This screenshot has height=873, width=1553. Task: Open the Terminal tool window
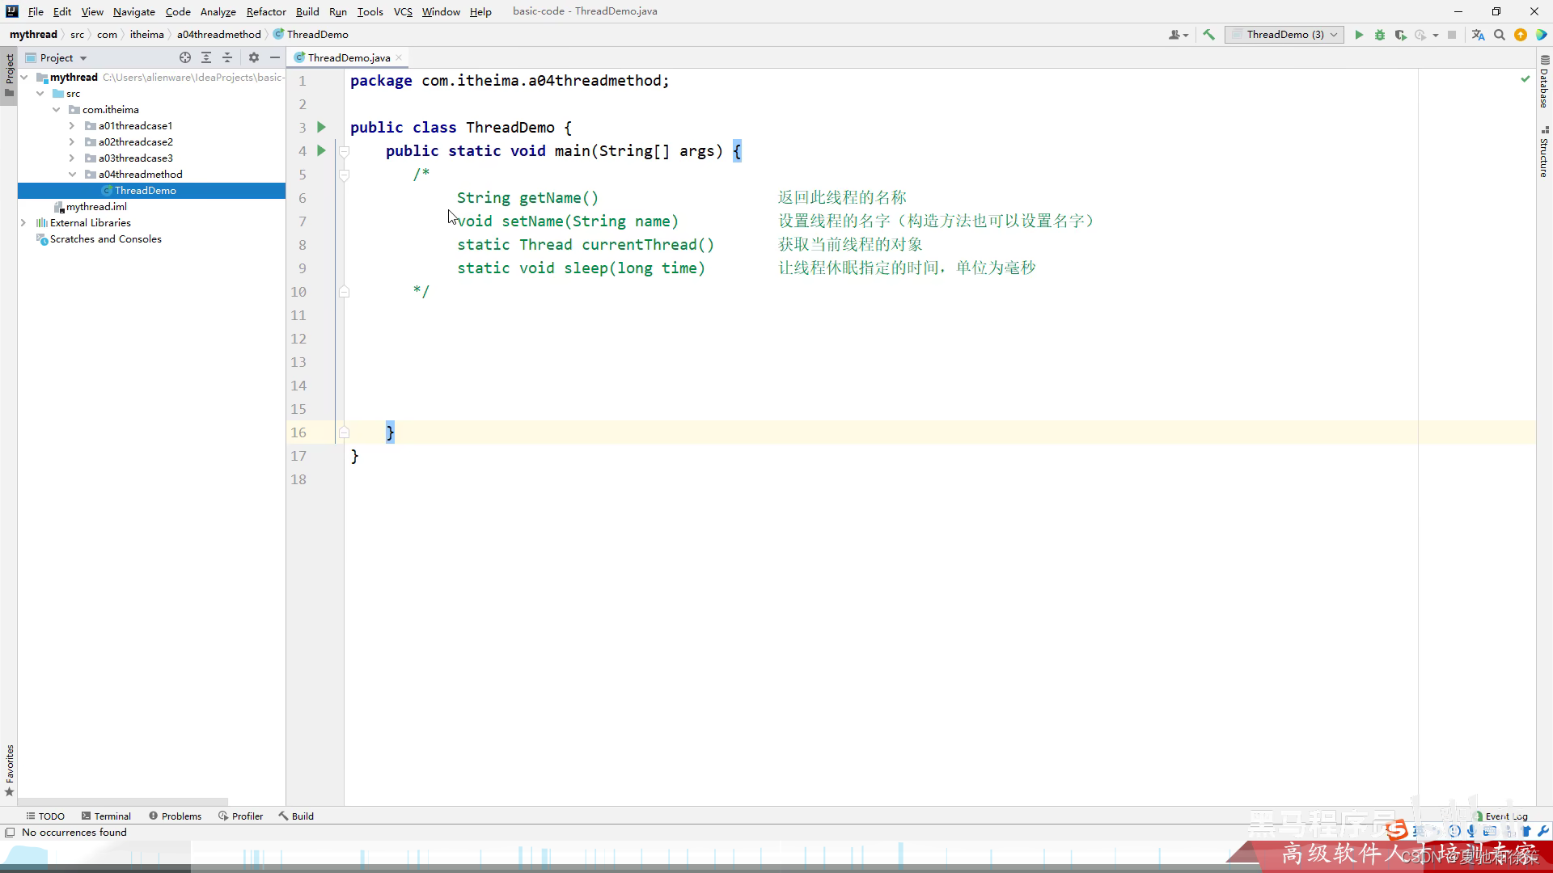(x=106, y=816)
